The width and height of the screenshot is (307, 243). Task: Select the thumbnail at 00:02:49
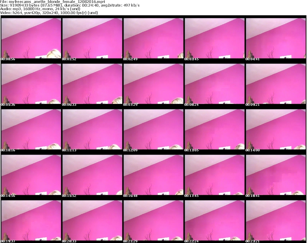153,38
